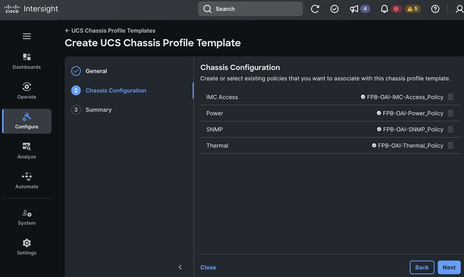
Task: Open the Automate section
Action: click(27, 181)
